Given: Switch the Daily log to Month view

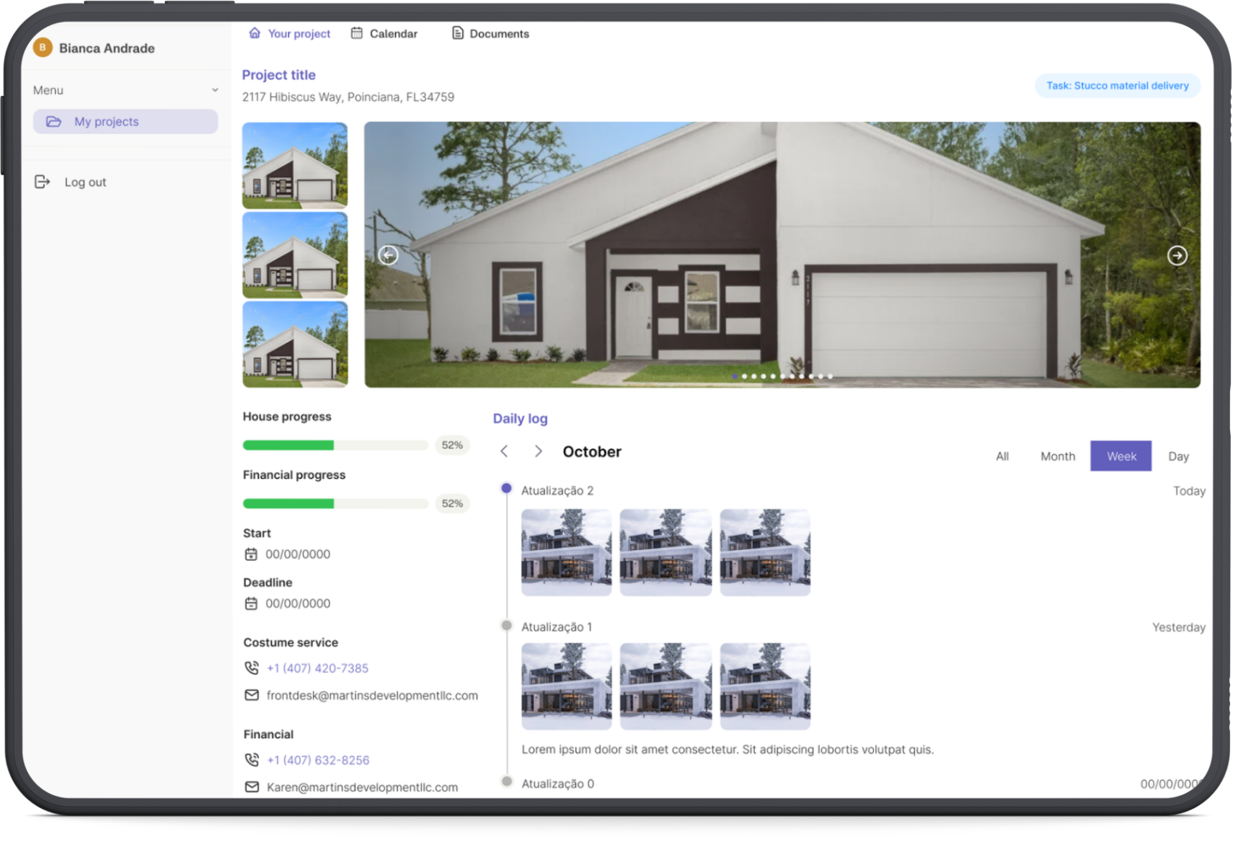Looking at the screenshot, I should 1057,456.
